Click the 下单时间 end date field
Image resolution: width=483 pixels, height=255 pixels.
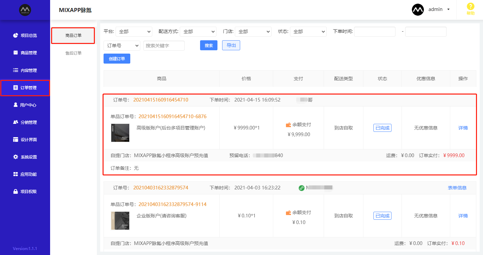[426, 32]
